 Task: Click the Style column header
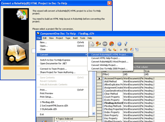click(155, 71)
